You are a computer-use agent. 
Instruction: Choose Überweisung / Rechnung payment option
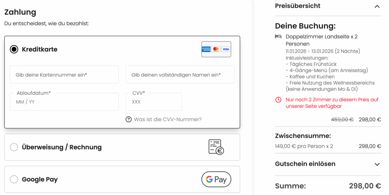click(14, 147)
